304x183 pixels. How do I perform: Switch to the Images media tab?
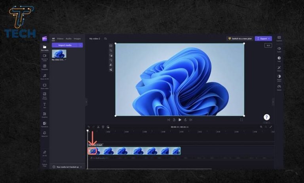77,39
